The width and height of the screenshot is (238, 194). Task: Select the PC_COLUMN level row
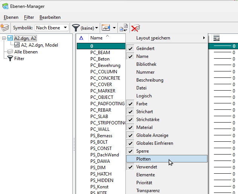pyautogui.click(x=104, y=72)
